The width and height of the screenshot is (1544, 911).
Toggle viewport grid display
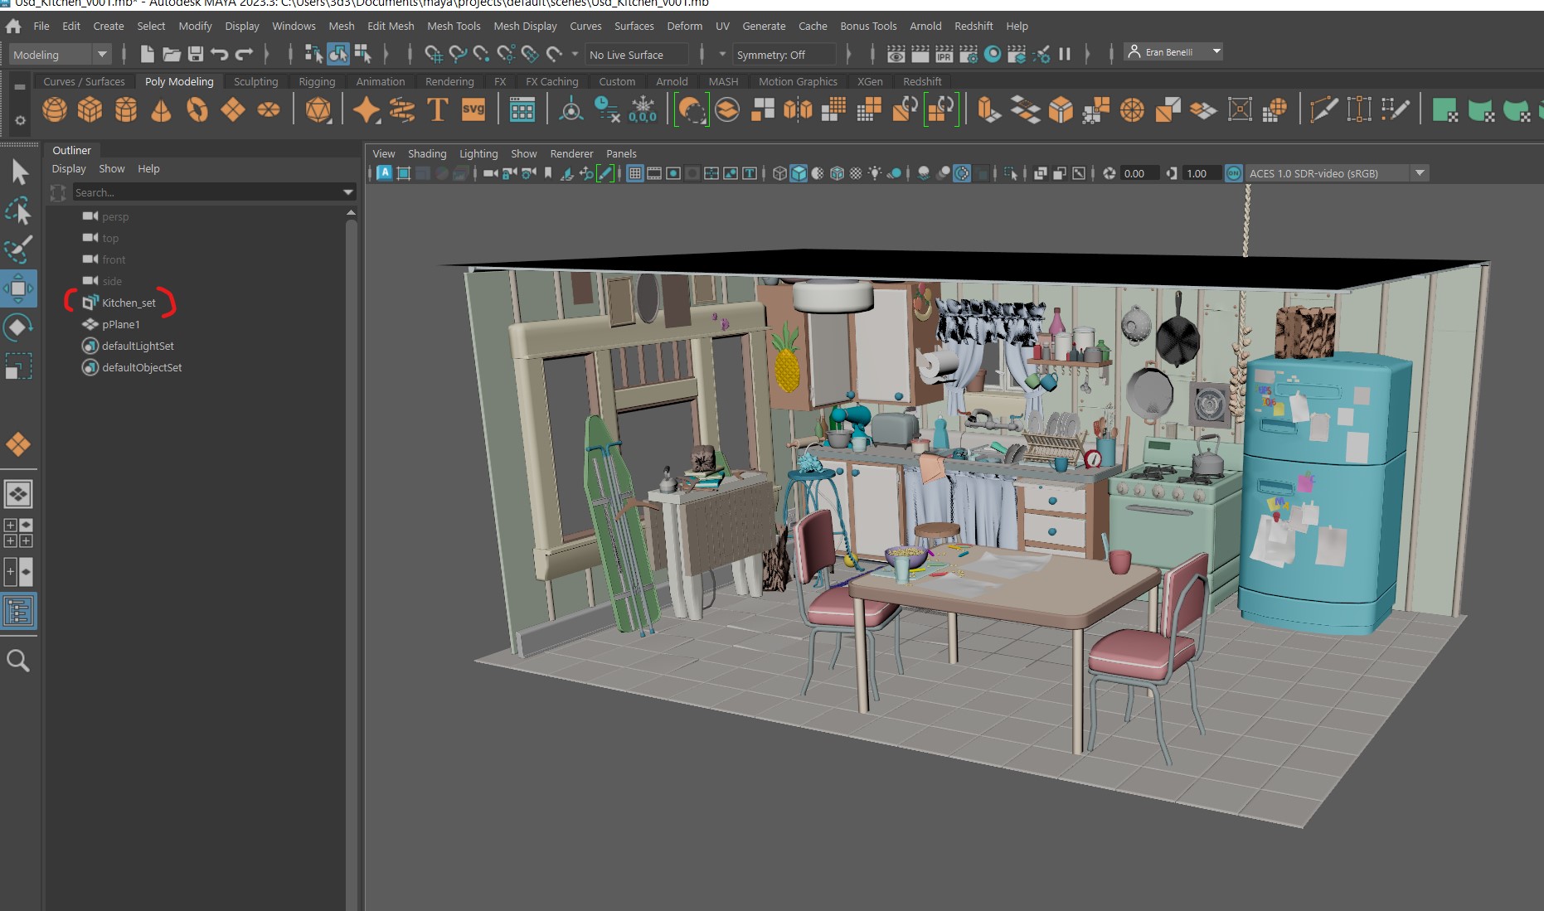coord(634,173)
